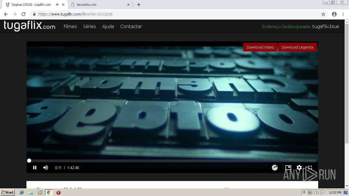The height and width of the screenshot is (196, 349).
Task: Pause the playing video
Action: pyautogui.click(x=35, y=168)
